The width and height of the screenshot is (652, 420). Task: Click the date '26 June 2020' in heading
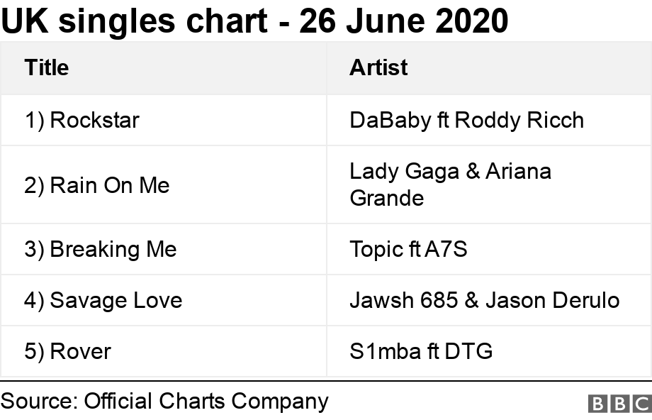404,21
